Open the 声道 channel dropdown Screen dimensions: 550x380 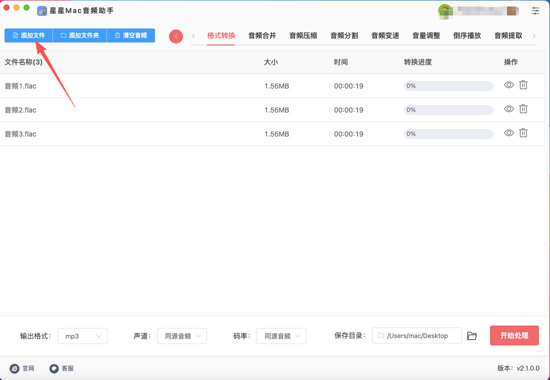pos(182,336)
